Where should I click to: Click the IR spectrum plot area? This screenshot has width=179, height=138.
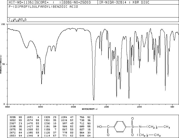(93, 64)
